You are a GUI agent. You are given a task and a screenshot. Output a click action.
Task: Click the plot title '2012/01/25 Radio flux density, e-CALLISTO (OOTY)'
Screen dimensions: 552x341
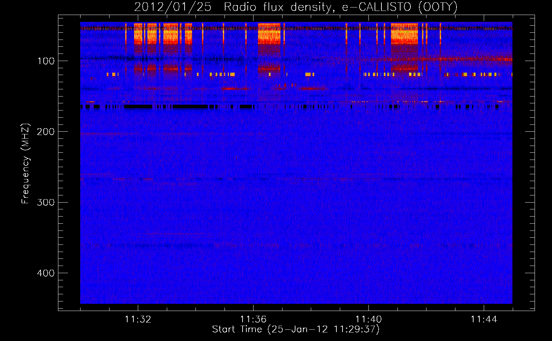[296, 7]
